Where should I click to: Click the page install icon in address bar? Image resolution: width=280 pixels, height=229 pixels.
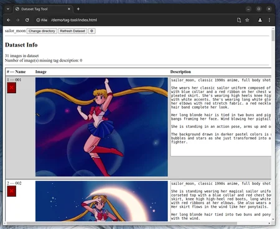tap(239, 20)
